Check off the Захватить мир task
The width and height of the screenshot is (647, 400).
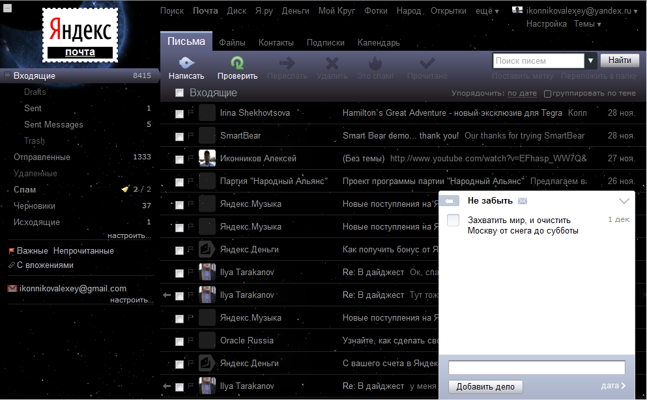click(453, 220)
